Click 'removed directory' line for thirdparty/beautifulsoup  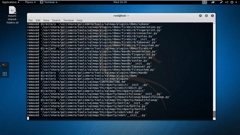[x=93, y=100]
